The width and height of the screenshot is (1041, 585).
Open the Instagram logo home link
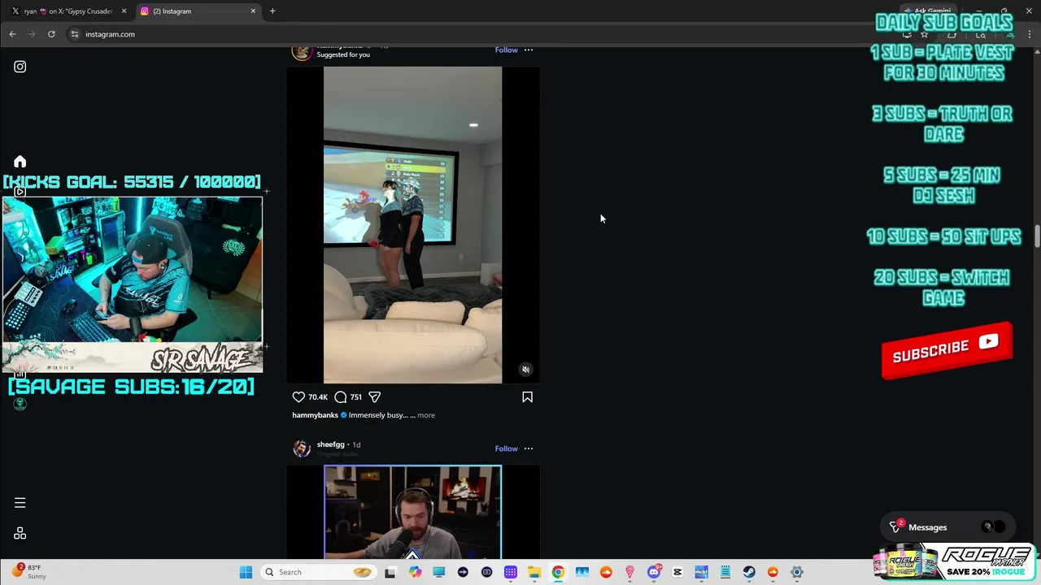(20, 67)
